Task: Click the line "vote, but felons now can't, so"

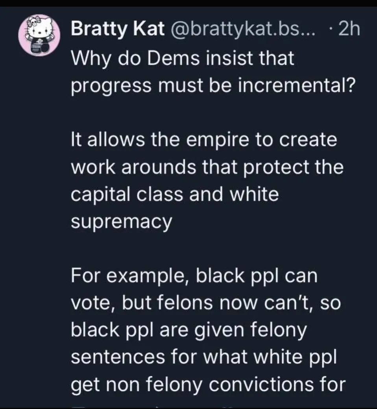Action: pyautogui.click(x=205, y=304)
